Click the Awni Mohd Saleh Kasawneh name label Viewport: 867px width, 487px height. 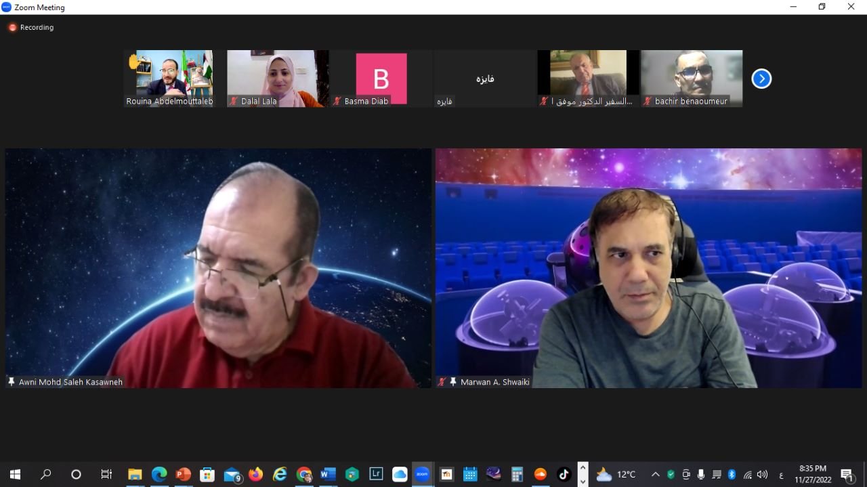coord(70,382)
